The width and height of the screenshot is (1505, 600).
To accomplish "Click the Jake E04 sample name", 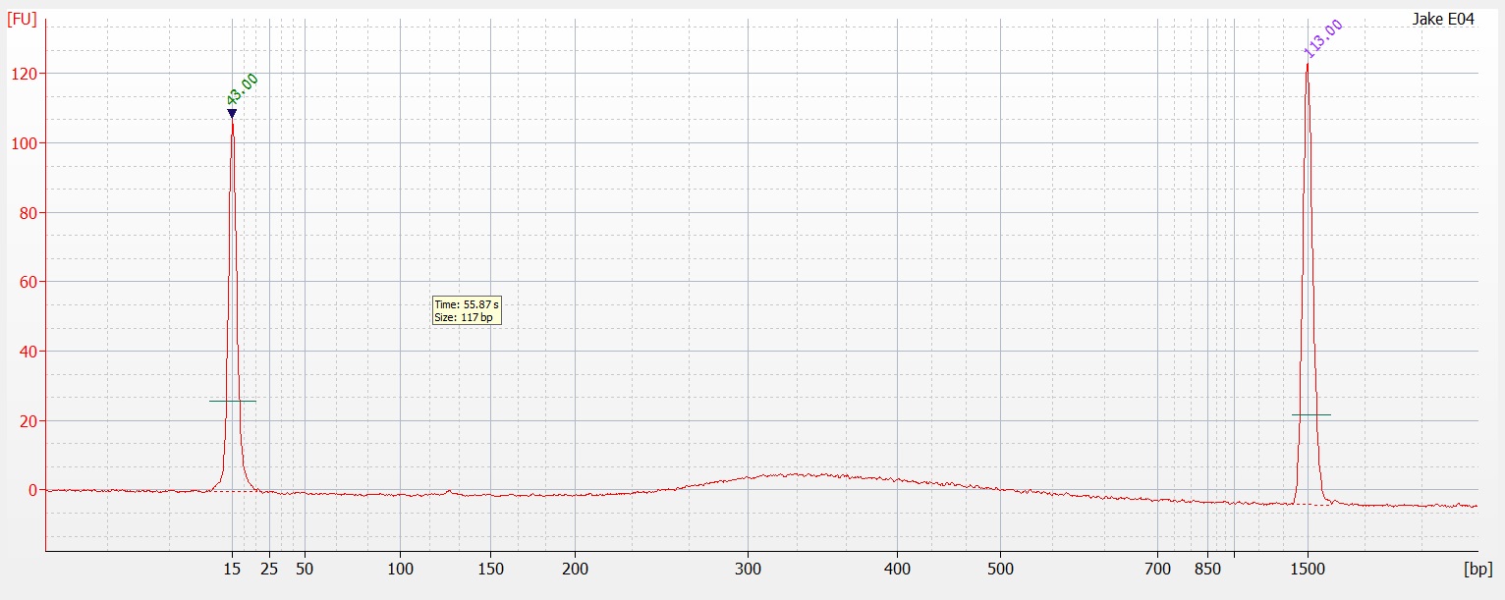I will (x=1443, y=19).
